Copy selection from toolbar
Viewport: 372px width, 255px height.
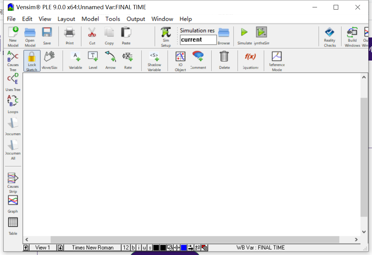[x=109, y=36]
